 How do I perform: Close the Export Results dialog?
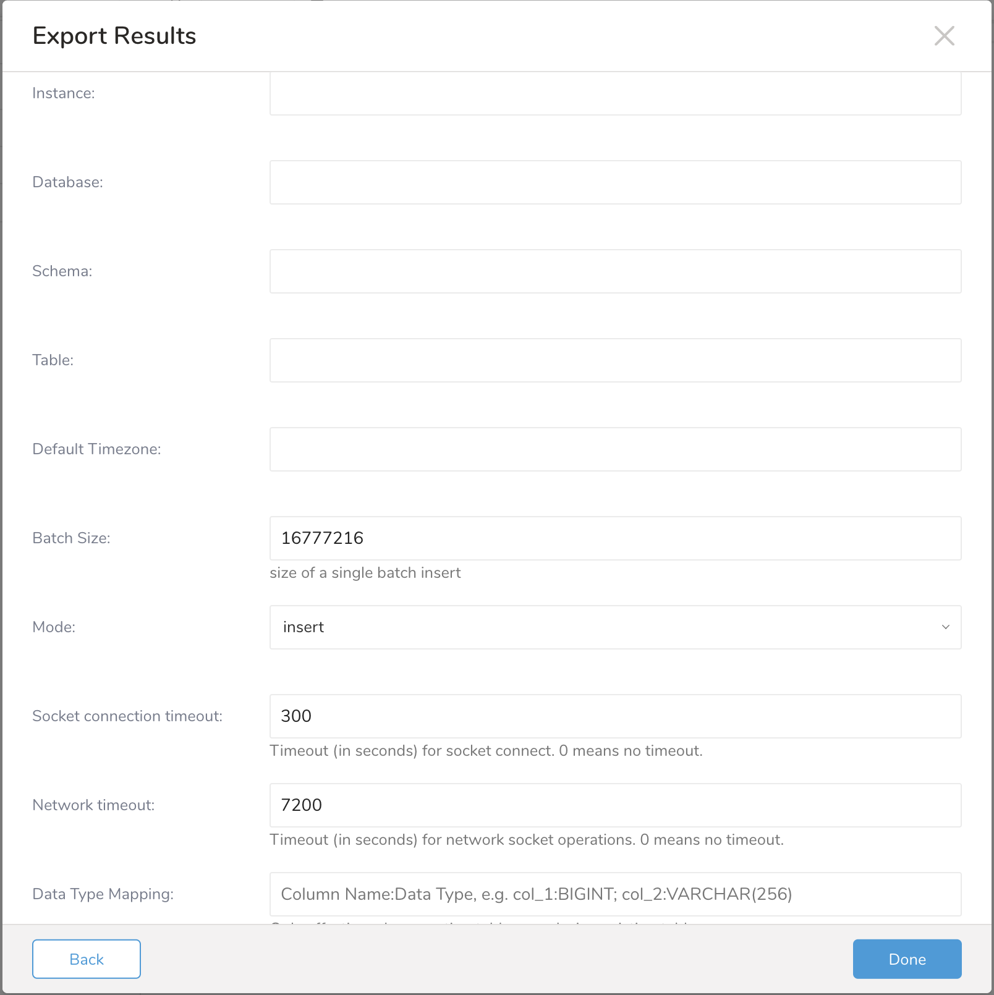(x=944, y=36)
